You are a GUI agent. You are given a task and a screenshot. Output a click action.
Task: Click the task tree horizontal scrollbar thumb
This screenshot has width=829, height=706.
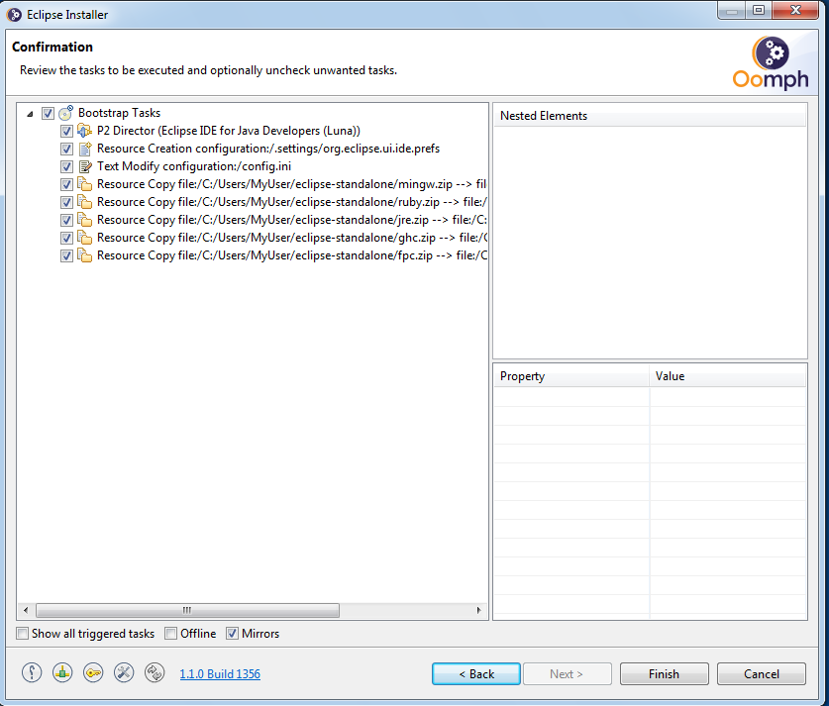187,610
